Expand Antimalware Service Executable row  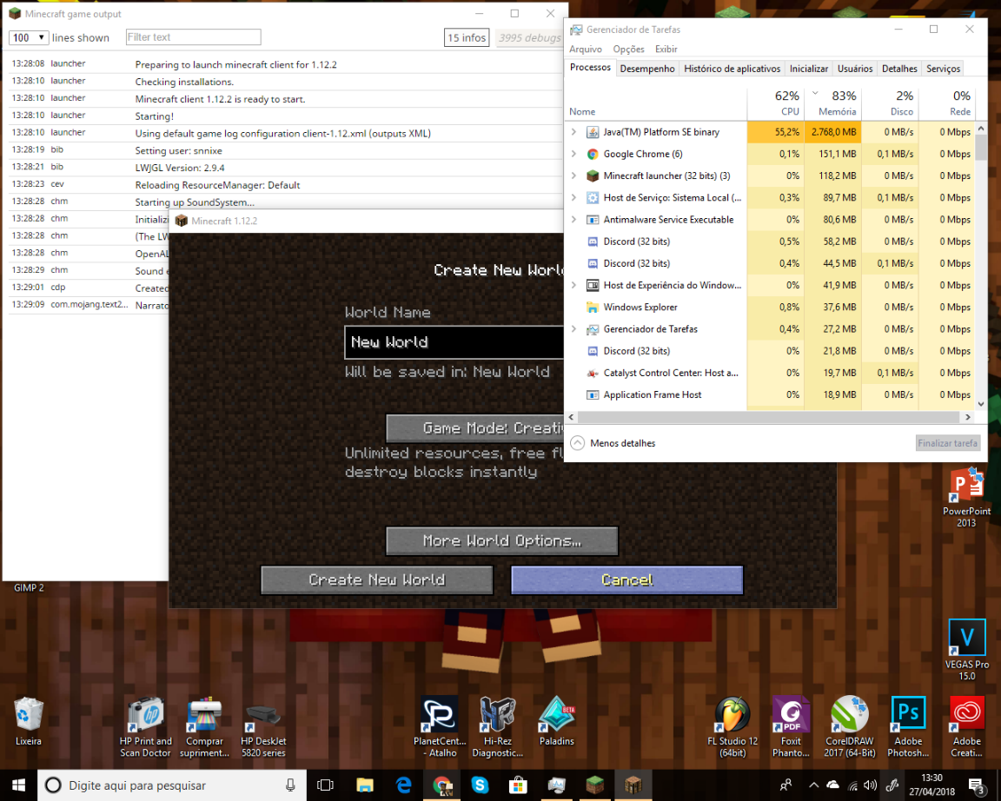tap(573, 219)
